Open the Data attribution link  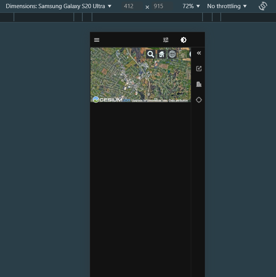click(179, 100)
